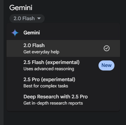Click the dropdown arrow next to 2.0 Flash
The image size is (126, 125).
click(x=39, y=18)
